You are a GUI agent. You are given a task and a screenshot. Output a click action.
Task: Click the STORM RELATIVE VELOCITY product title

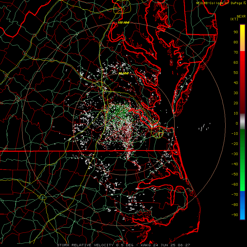(x=85, y=245)
